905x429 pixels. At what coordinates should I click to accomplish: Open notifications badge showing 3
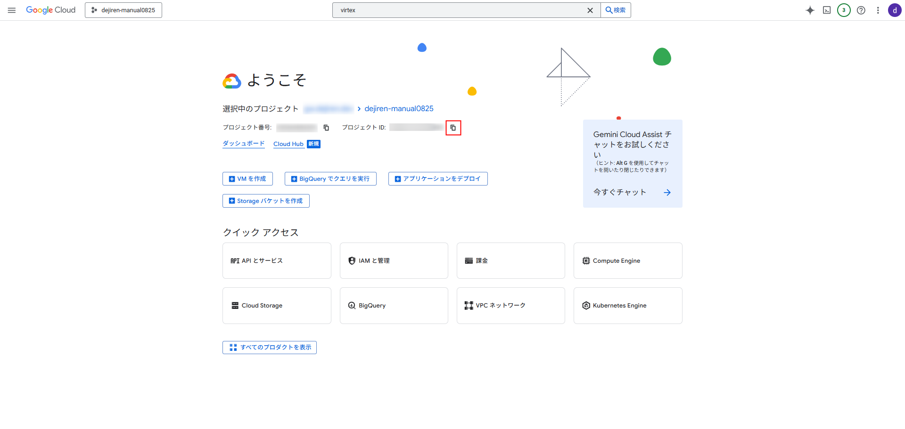[x=844, y=10]
